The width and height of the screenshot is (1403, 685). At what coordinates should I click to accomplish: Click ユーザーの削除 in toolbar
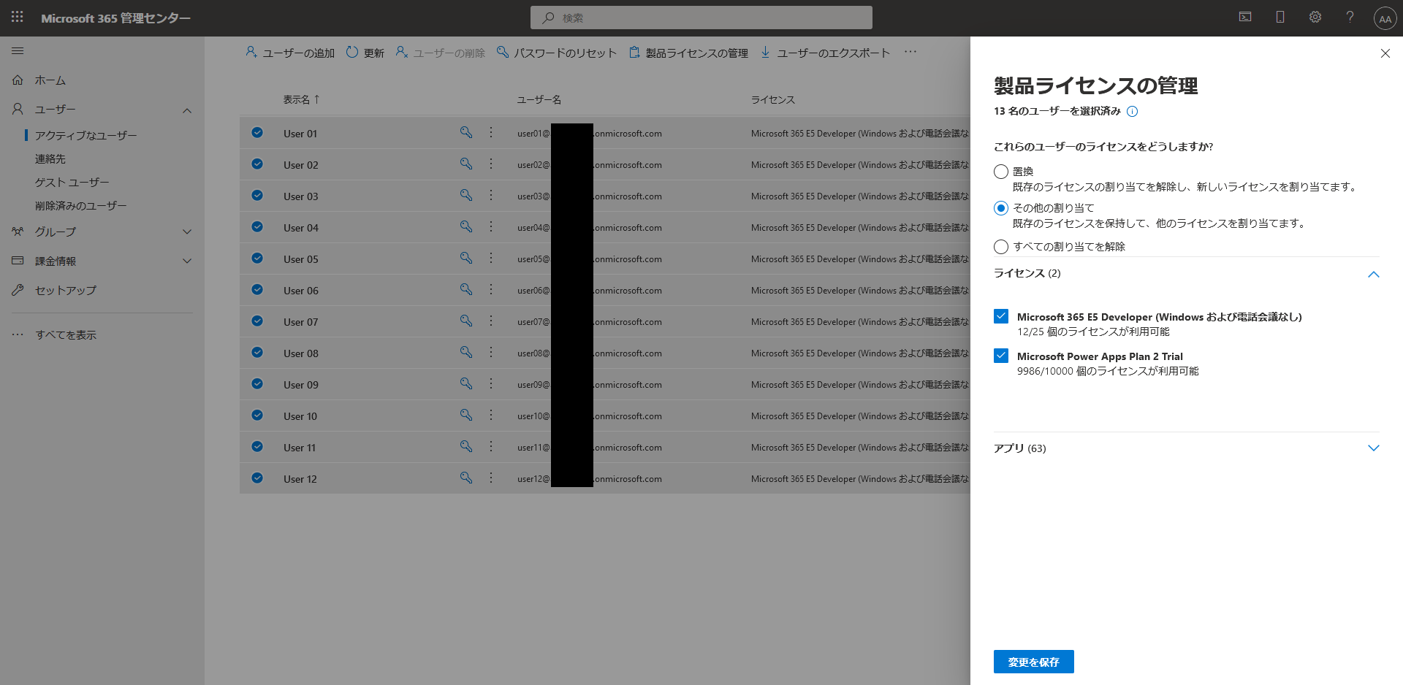(440, 53)
